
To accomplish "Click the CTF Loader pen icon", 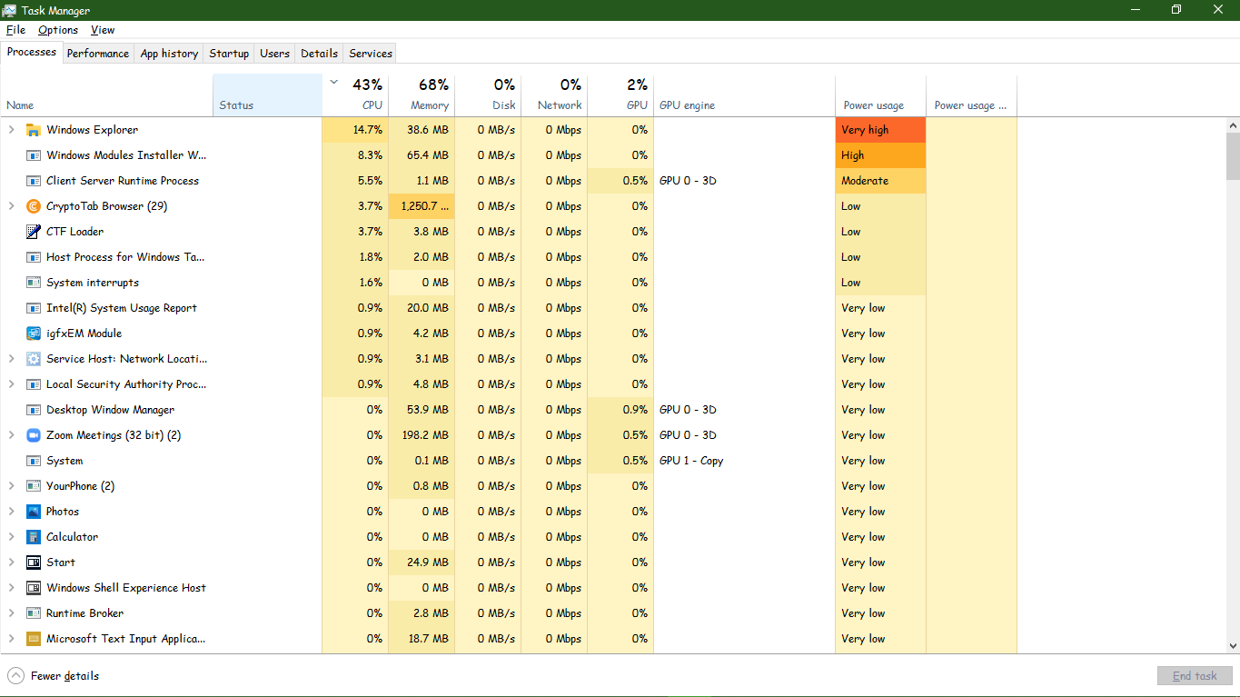I will tap(34, 232).
